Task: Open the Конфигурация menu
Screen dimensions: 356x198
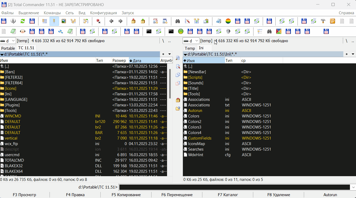Action: (x=103, y=13)
